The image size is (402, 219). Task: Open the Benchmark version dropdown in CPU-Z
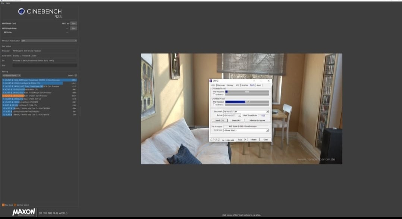pyautogui.click(x=246, y=112)
